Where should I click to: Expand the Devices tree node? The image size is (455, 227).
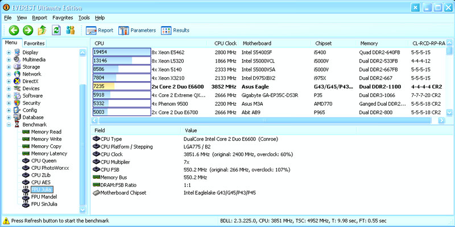tap(9, 89)
